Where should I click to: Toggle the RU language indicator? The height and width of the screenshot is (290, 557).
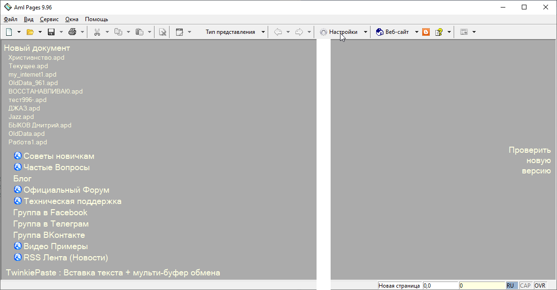coord(511,285)
